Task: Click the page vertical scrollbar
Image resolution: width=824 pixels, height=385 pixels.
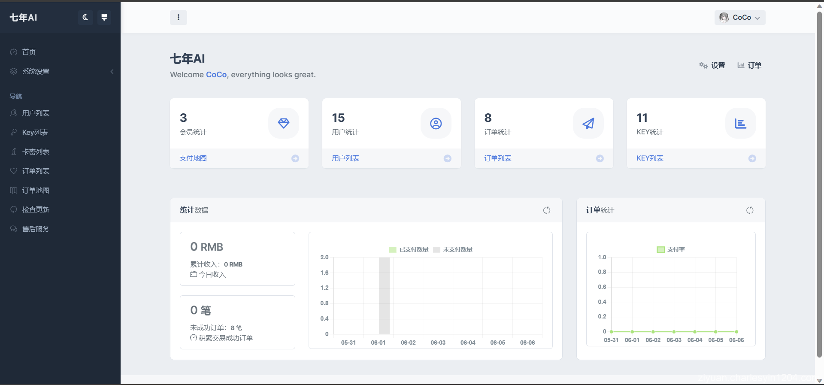Action: click(x=819, y=185)
